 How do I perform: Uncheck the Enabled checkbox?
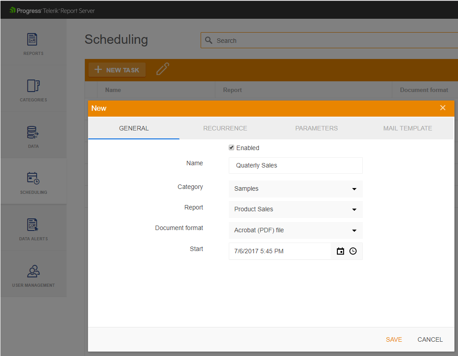pyautogui.click(x=231, y=147)
